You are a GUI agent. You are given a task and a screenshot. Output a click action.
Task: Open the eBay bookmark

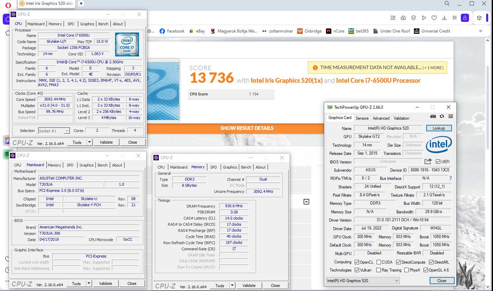click(197, 31)
